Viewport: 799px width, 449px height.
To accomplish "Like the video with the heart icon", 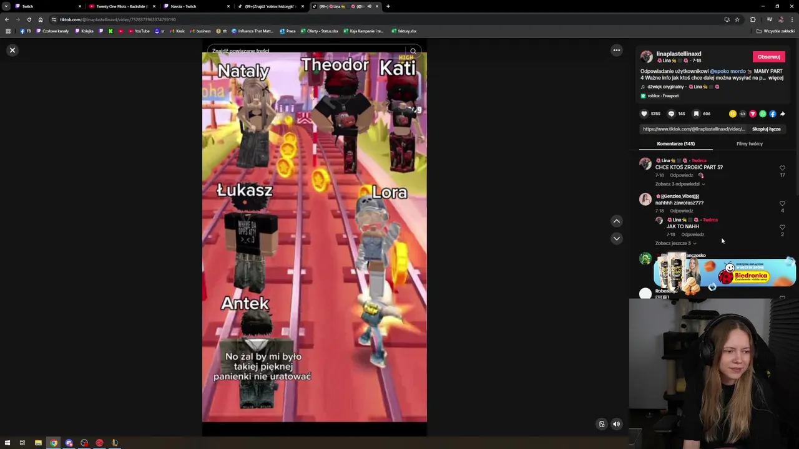I will point(644,113).
